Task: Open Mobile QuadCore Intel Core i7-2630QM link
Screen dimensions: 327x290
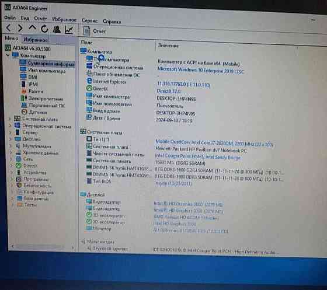Action: pos(214,143)
